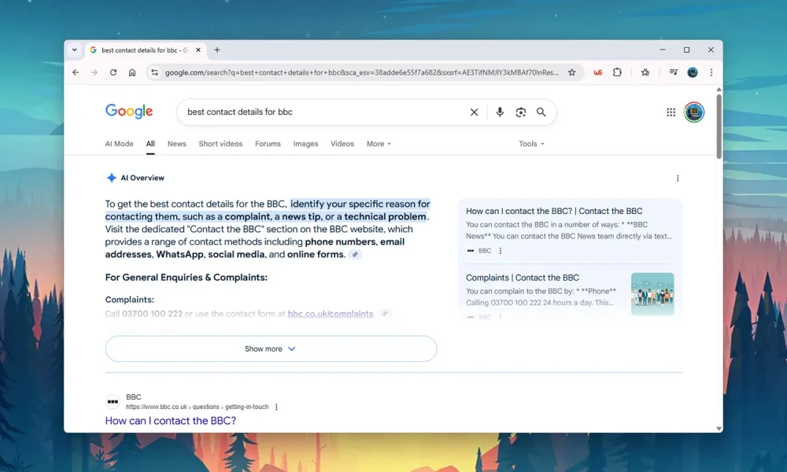Follow the bbc.co.uk/complaints link
Screen dimensions: 787x472
pos(331,314)
